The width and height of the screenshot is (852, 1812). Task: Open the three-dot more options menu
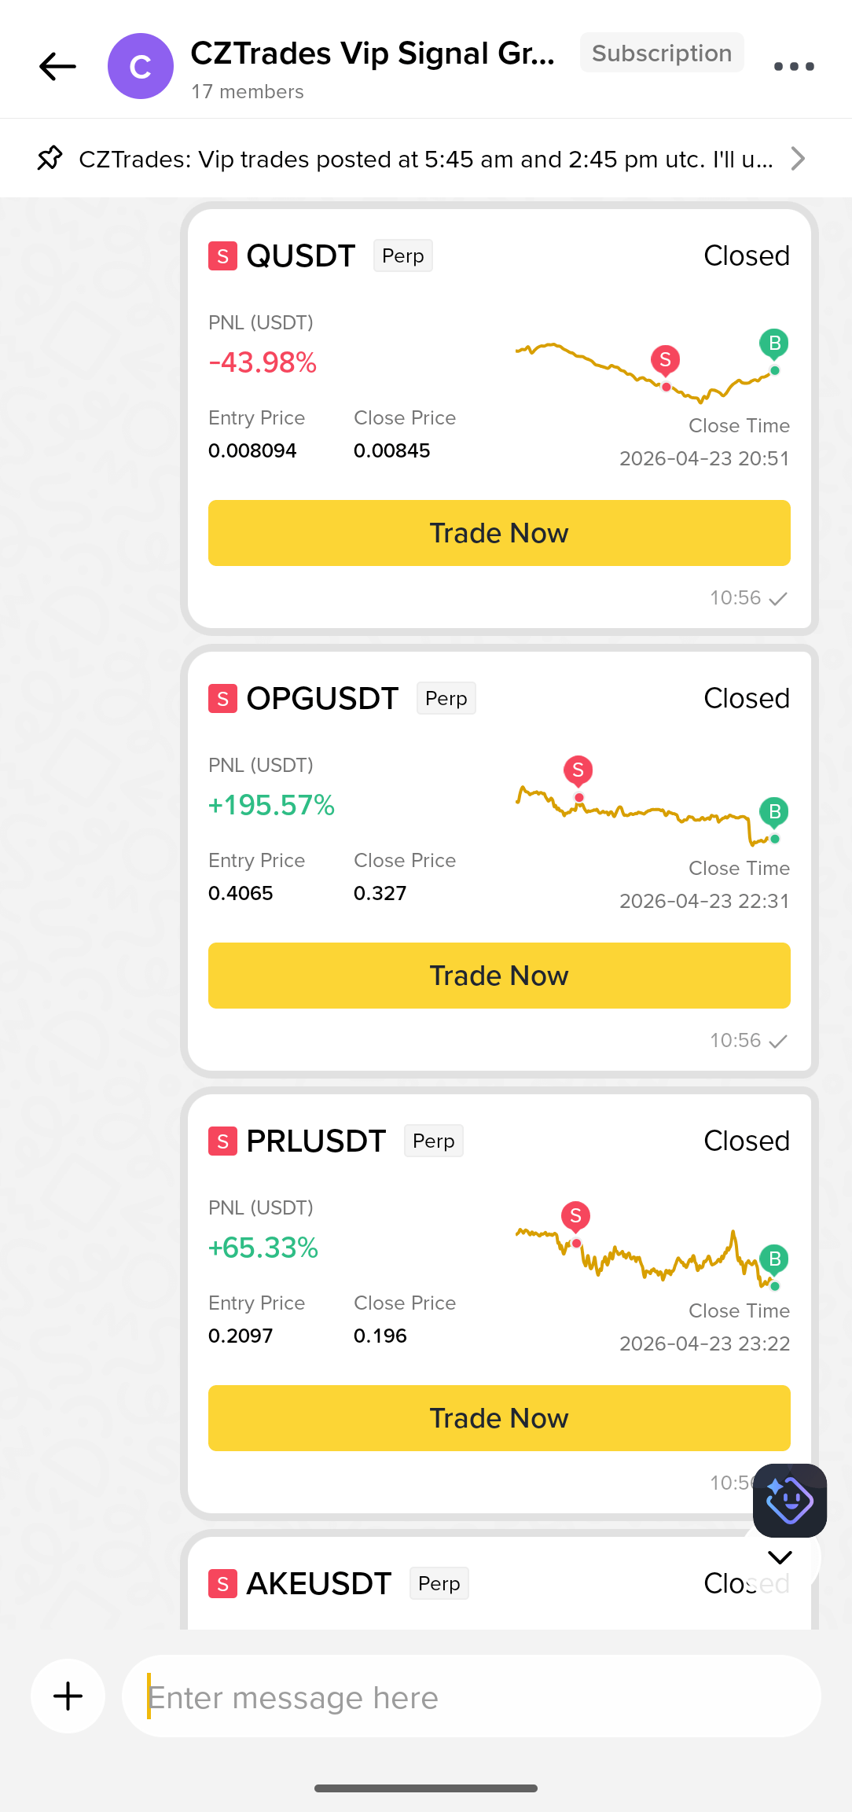tap(794, 67)
